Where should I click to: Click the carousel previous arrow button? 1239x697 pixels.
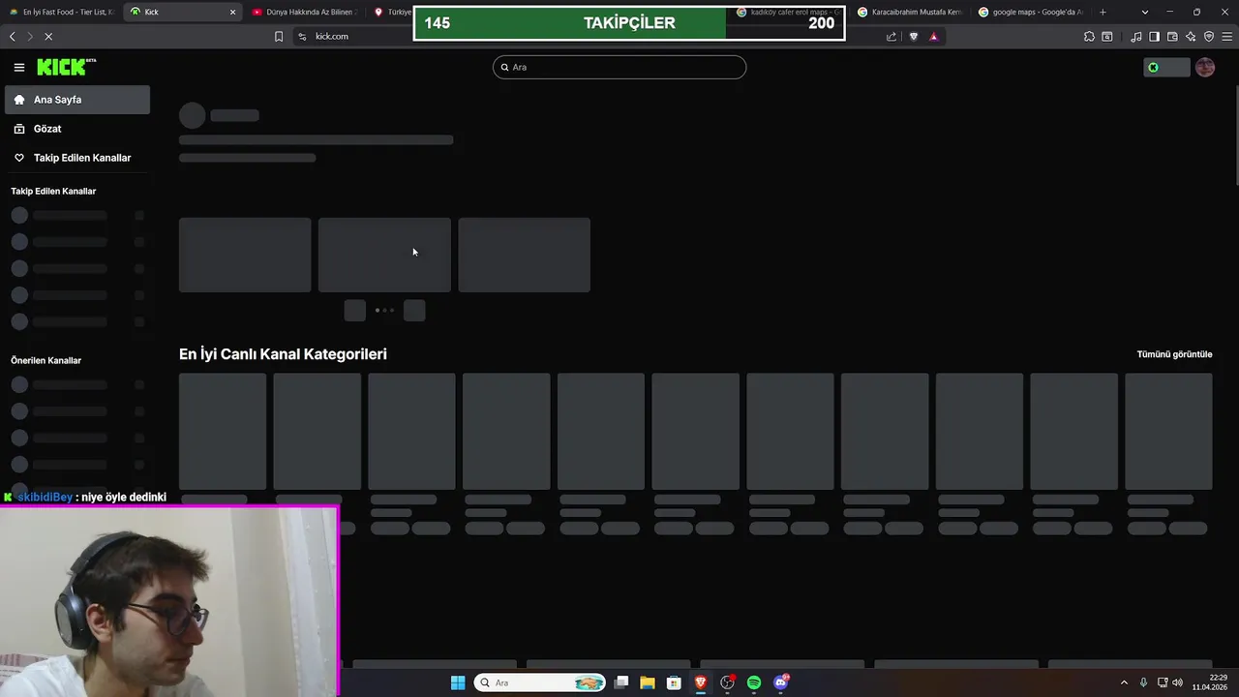pyautogui.click(x=355, y=310)
